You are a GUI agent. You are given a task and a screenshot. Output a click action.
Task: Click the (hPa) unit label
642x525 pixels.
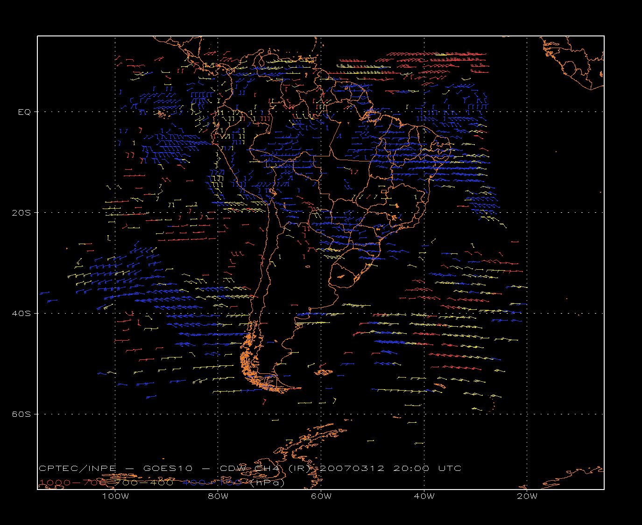pos(268,483)
